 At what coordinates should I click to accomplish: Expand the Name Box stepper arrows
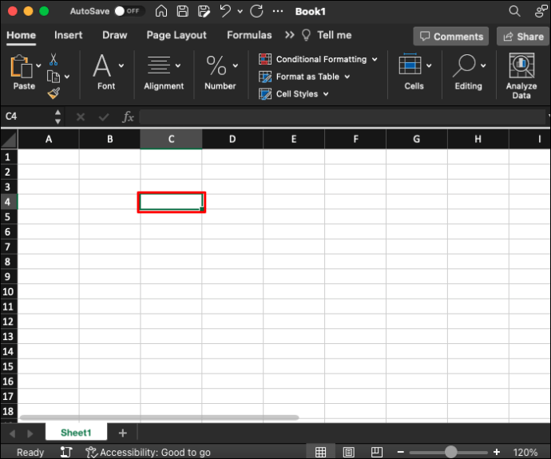[x=57, y=117]
